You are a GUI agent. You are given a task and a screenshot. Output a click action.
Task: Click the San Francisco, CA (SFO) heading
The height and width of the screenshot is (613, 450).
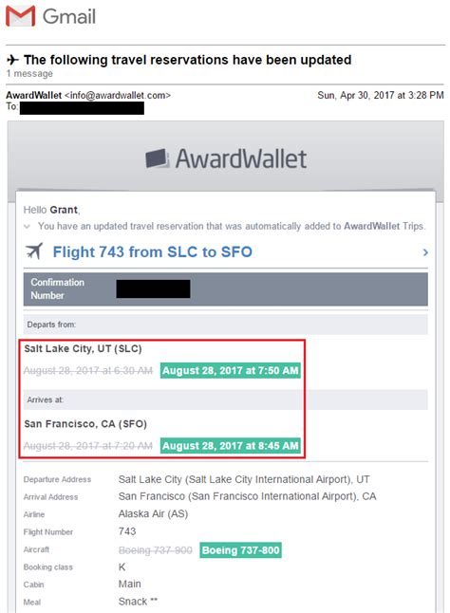[85, 424]
